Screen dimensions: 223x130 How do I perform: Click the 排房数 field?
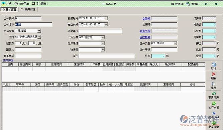(x=209, y=25)
